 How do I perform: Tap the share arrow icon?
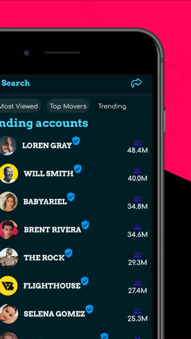click(x=136, y=83)
